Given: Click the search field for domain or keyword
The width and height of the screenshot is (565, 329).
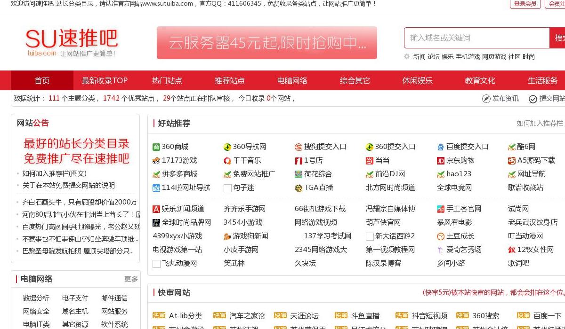Looking at the screenshot, I should tap(476, 38).
